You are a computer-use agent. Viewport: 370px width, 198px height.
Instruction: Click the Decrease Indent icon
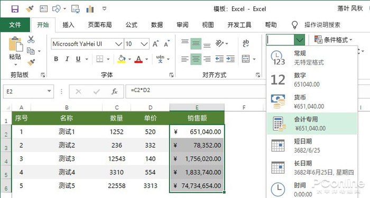tap(219, 59)
